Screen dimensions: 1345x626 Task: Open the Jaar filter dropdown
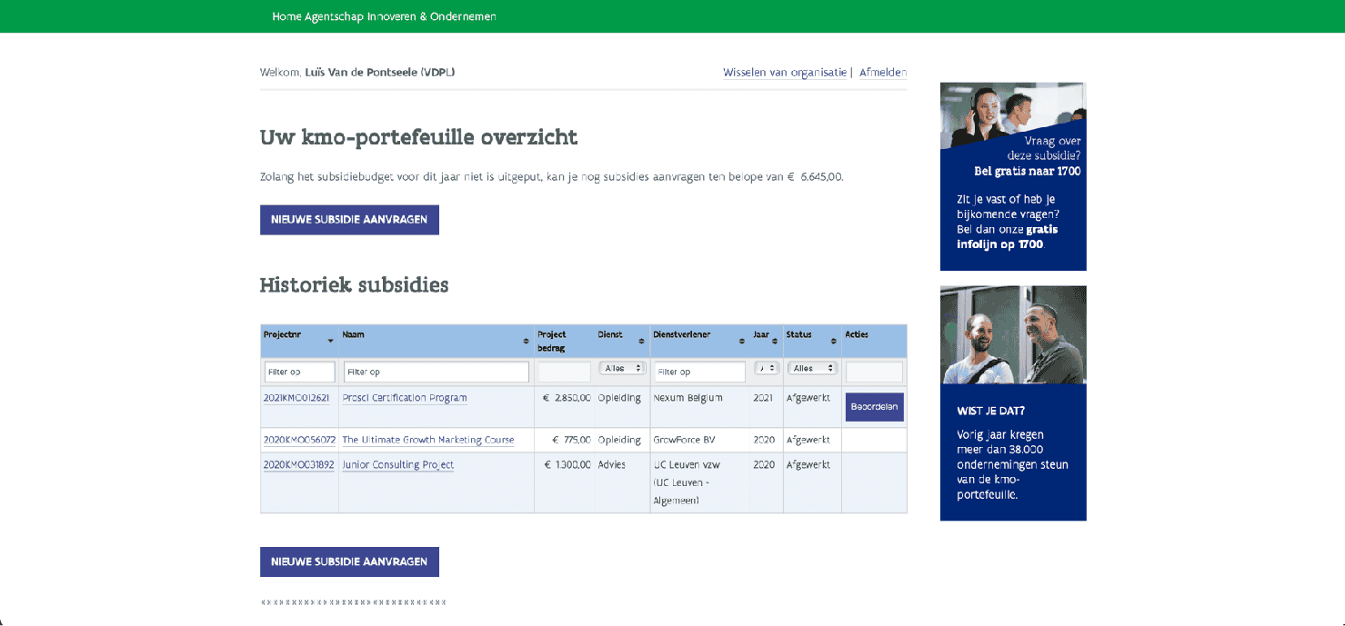(x=767, y=368)
